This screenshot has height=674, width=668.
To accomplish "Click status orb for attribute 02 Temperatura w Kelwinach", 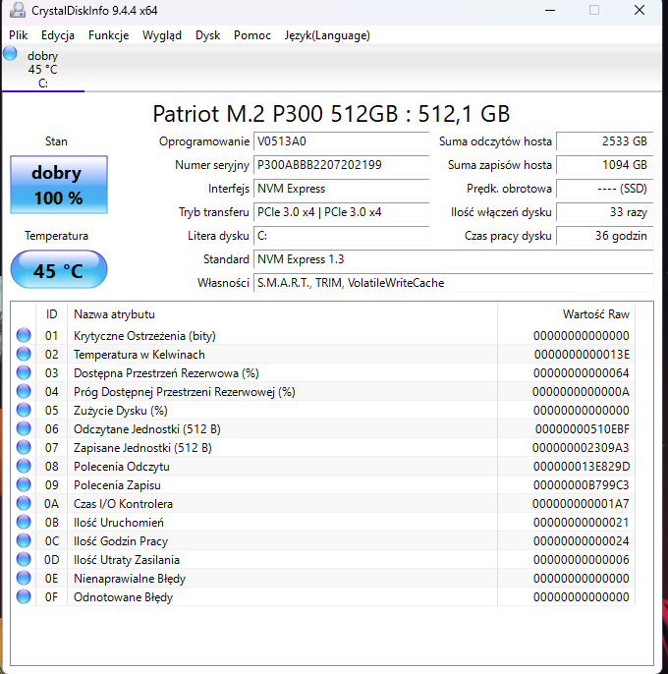I will 24,354.
